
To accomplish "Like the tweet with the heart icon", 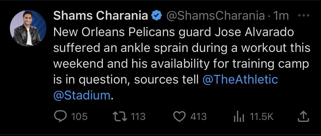I will (180, 117).
